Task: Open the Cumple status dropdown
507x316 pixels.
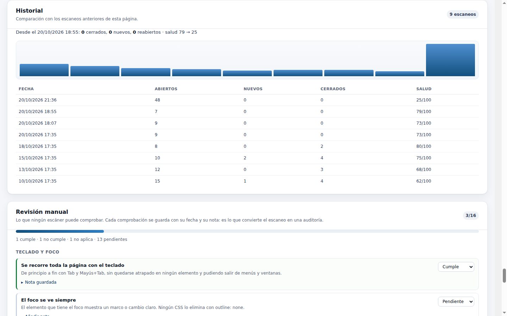Action: pos(456,267)
